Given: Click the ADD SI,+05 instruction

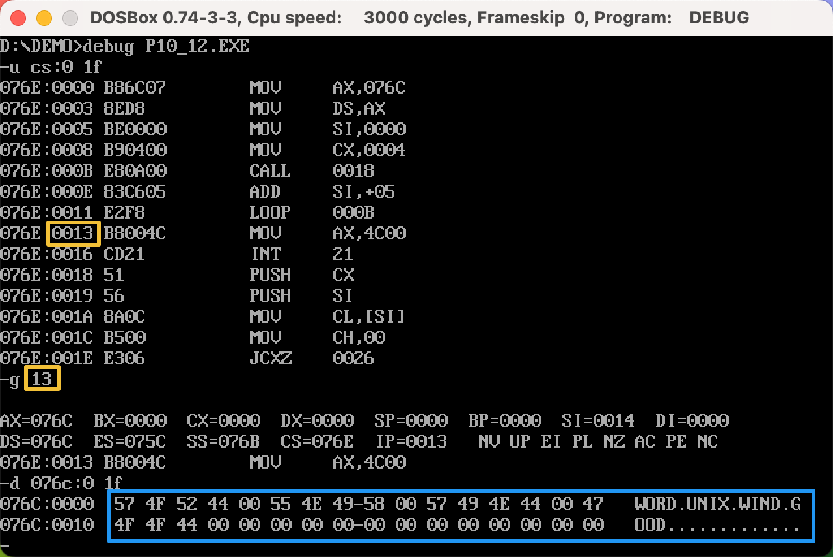Looking at the screenshot, I should (321, 191).
